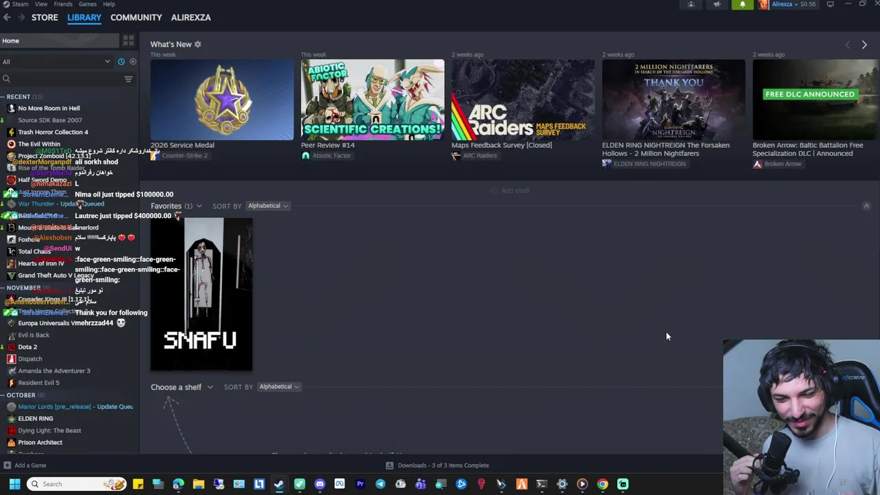Show previous What's New items arrow
This screenshot has height=495, width=880.
847,45
